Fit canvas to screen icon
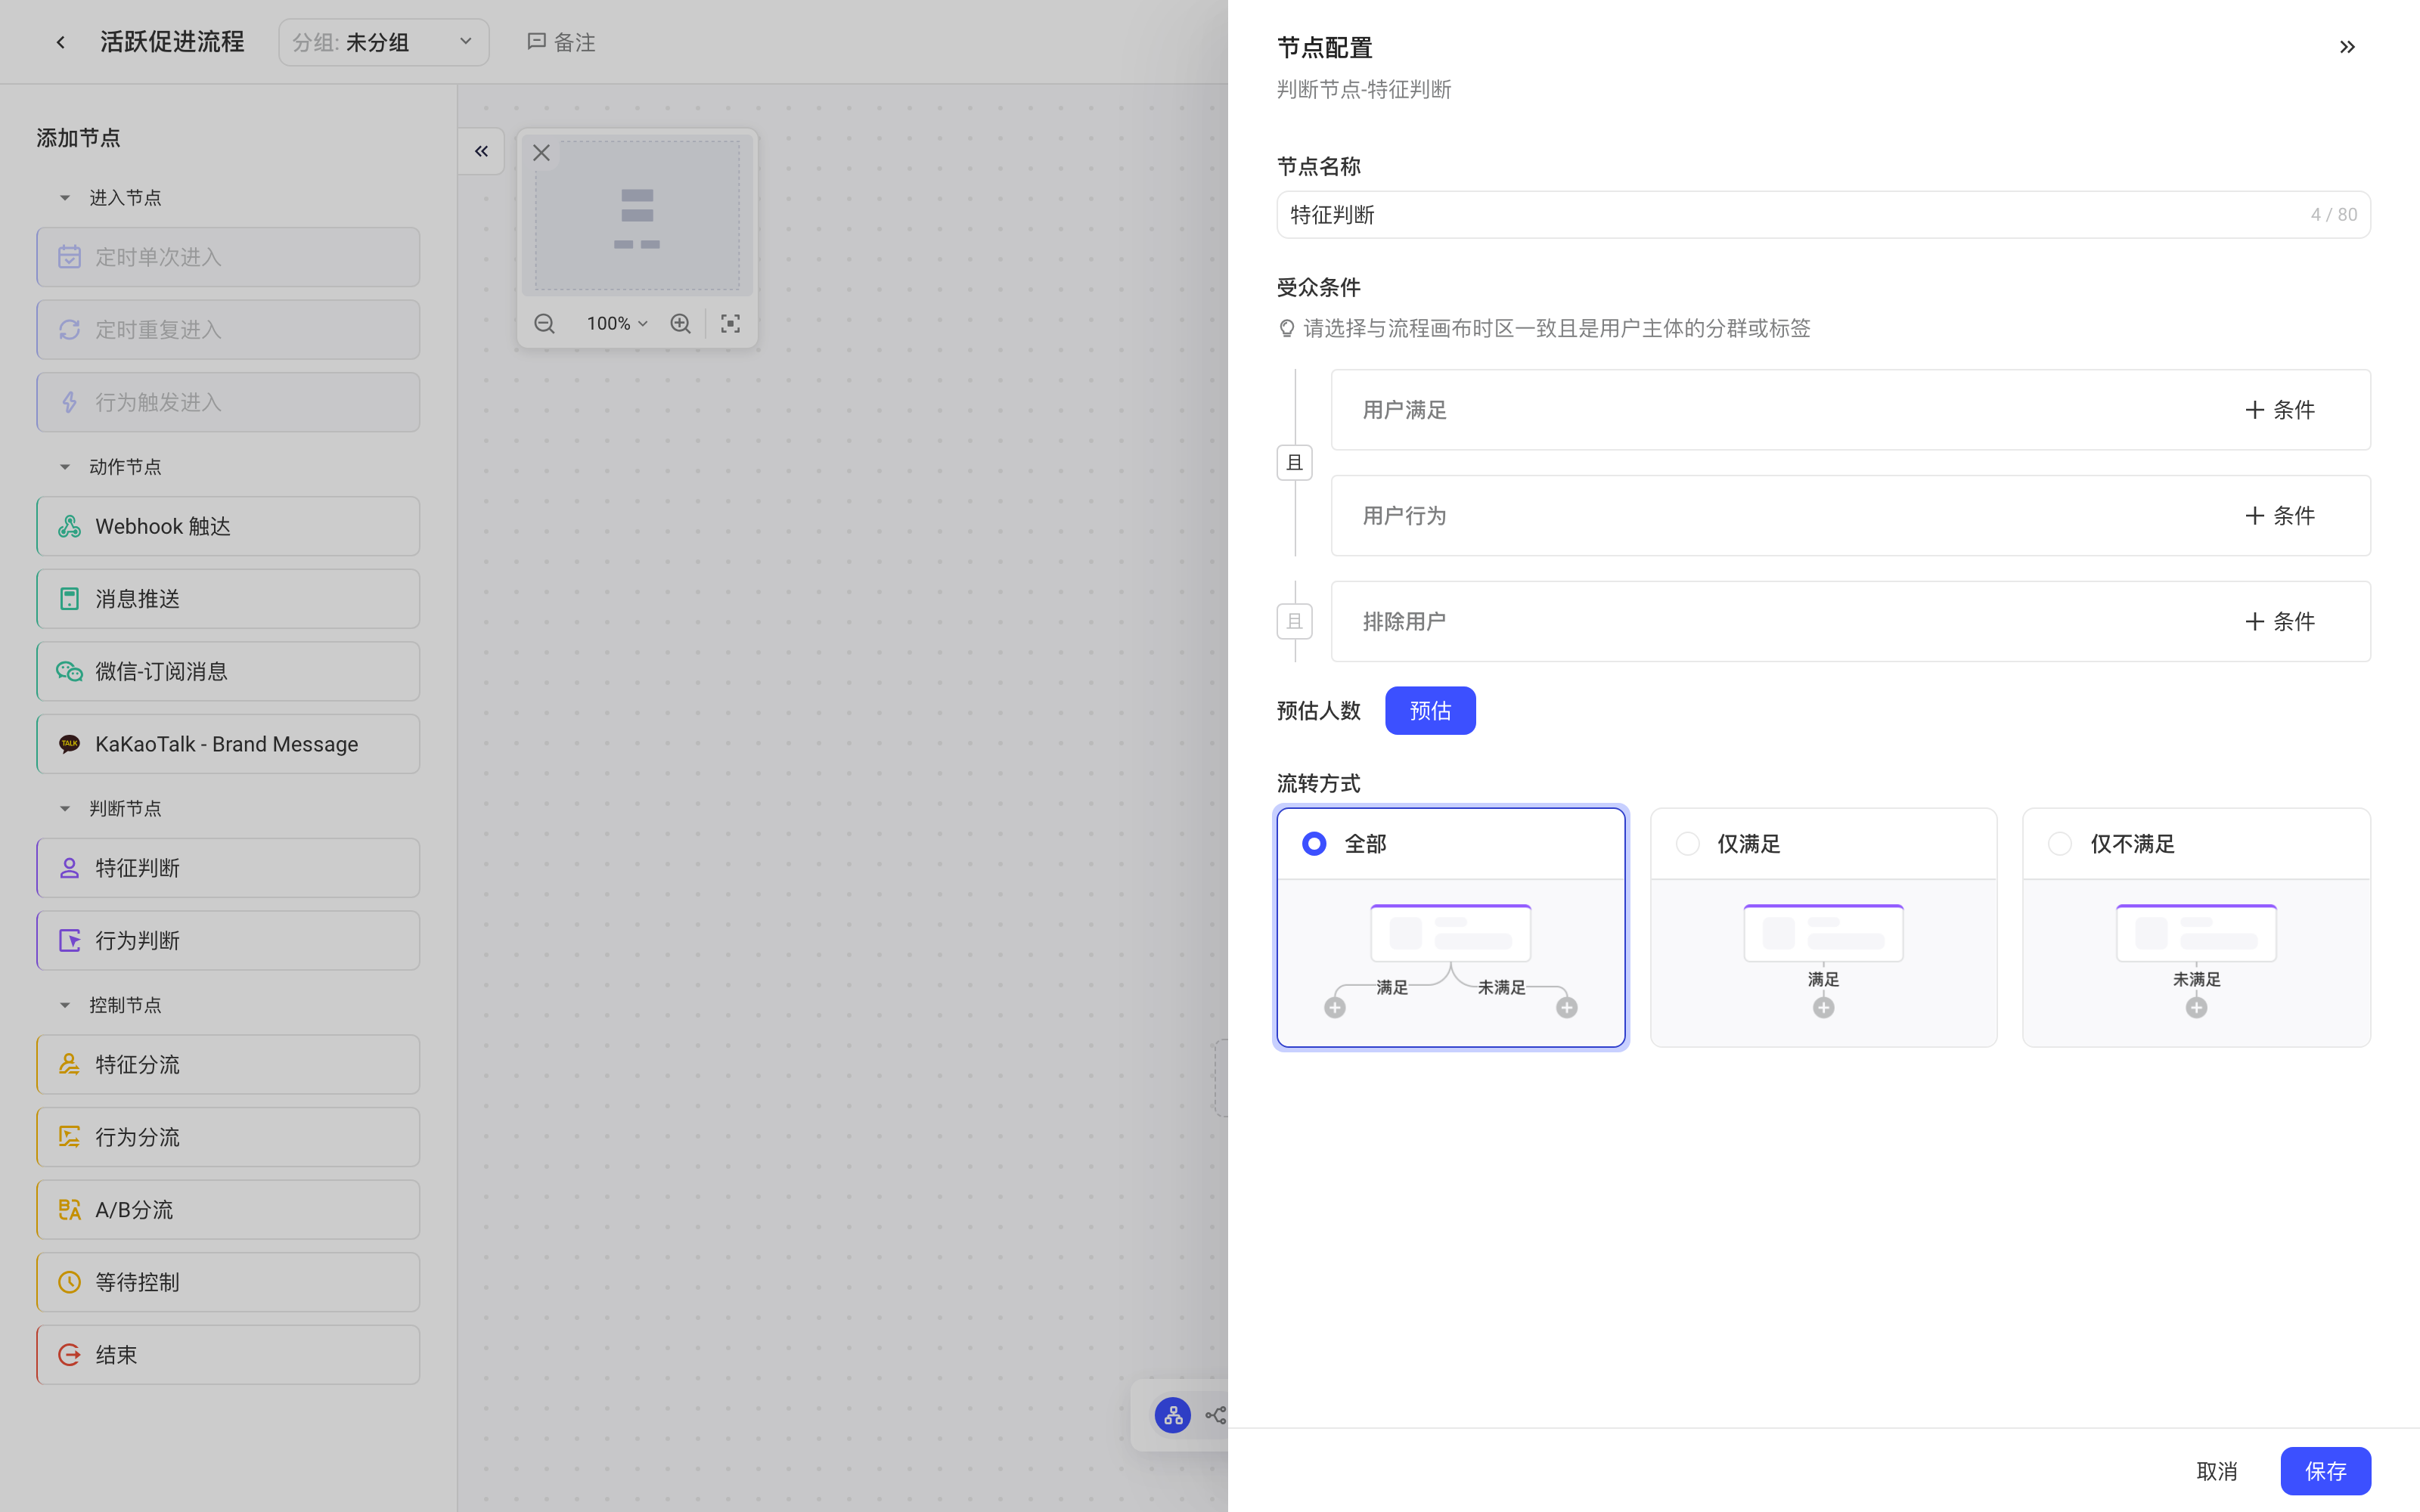 (x=730, y=324)
